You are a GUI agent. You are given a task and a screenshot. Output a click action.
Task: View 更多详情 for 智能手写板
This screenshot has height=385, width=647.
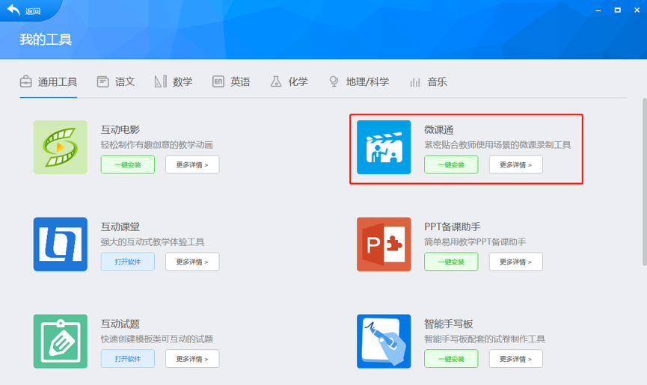pyautogui.click(x=516, y=359)
